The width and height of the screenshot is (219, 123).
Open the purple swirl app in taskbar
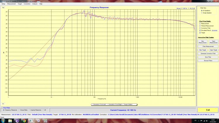pyautogui.click(x=17, y=121)
